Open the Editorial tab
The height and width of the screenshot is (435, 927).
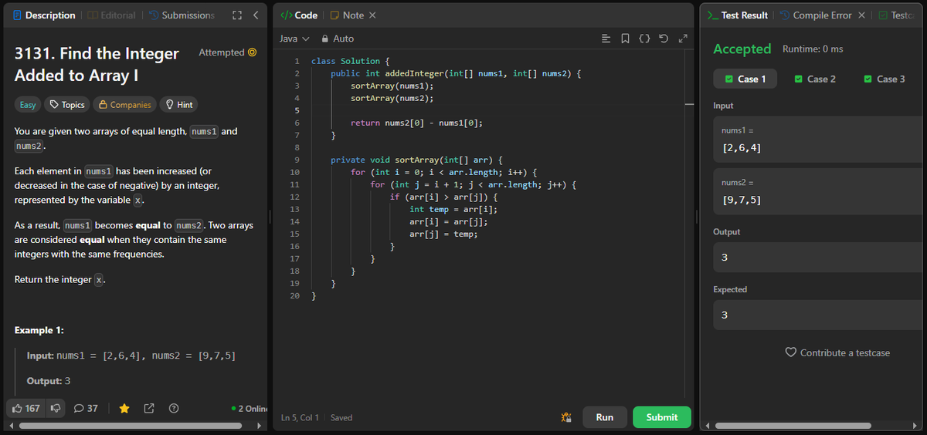point(111,15)
